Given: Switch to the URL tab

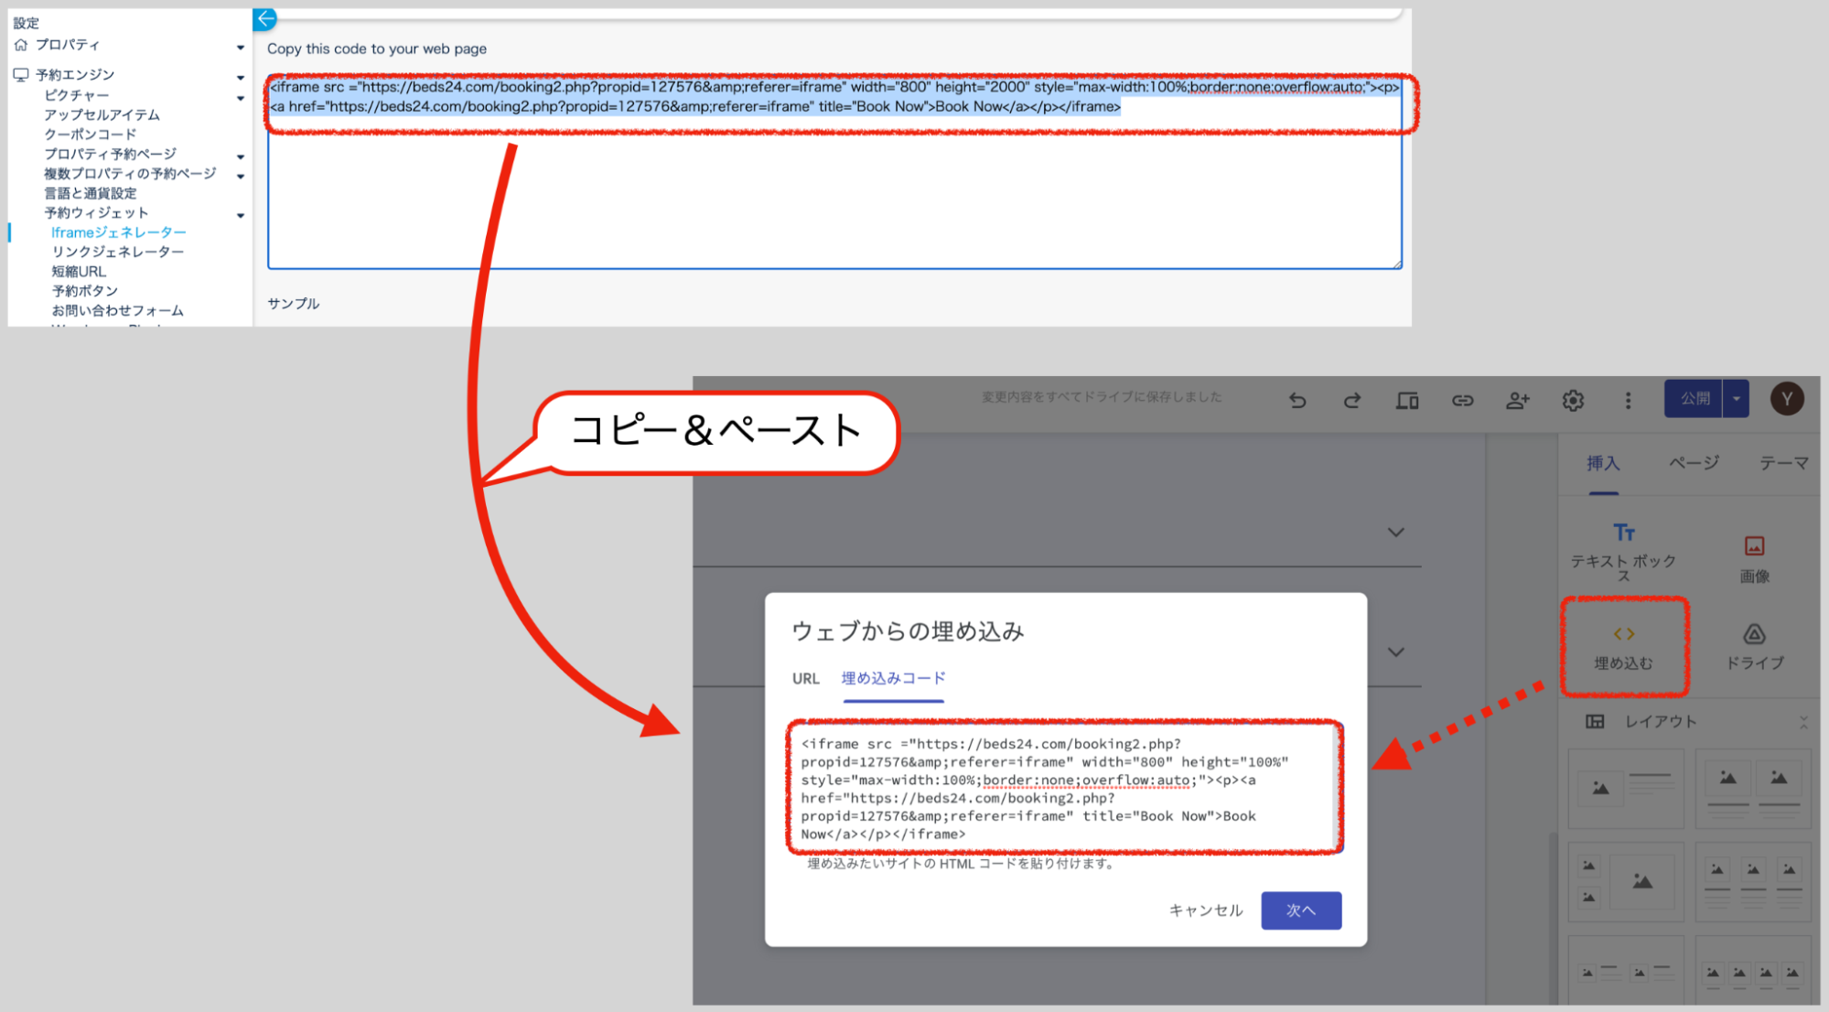Looking at the screenshot, I should 805,678.
